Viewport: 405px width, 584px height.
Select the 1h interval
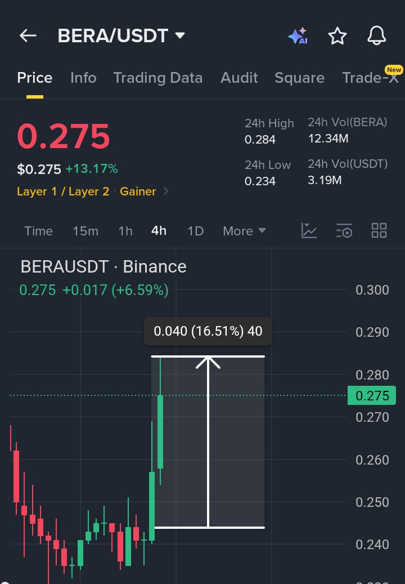[125, 231]
